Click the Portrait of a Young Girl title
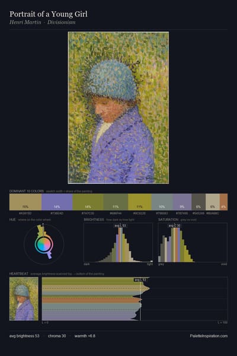 tap(49, 14)
